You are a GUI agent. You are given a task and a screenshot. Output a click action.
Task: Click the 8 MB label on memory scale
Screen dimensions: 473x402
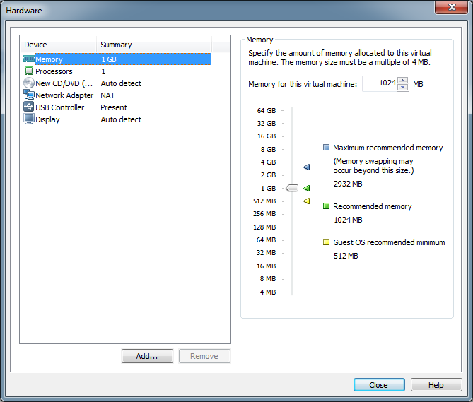[x=268, y=279]
